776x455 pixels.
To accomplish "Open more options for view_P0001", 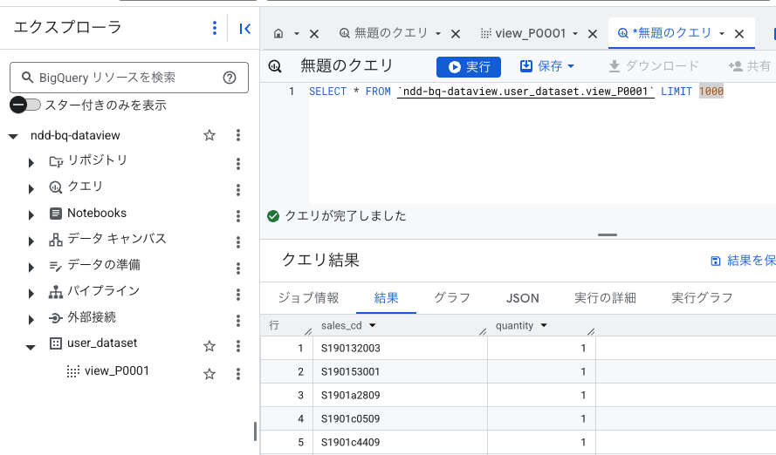I will tap(238, 374).
